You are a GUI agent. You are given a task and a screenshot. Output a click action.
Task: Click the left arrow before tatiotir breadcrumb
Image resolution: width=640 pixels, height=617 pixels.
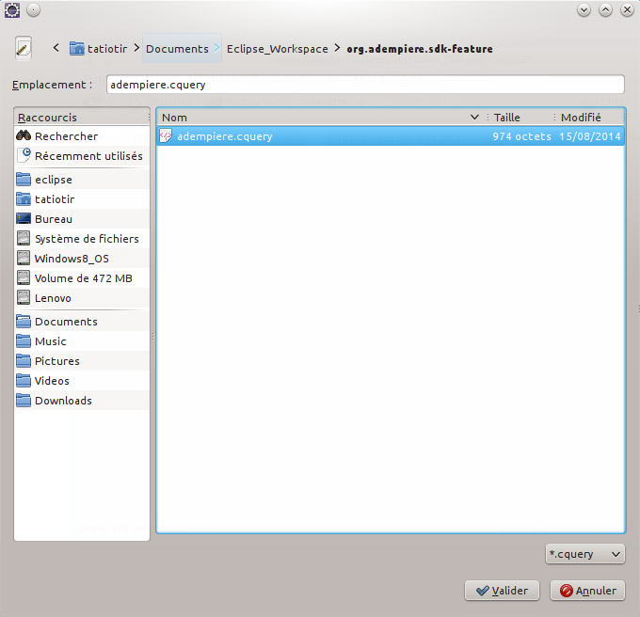click(56, 48)
